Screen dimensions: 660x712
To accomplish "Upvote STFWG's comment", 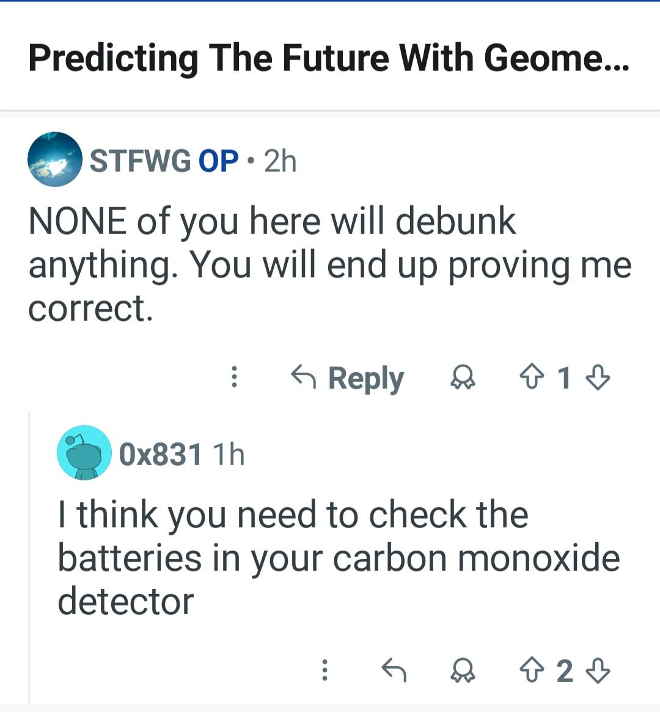I will tap(530, 377).
